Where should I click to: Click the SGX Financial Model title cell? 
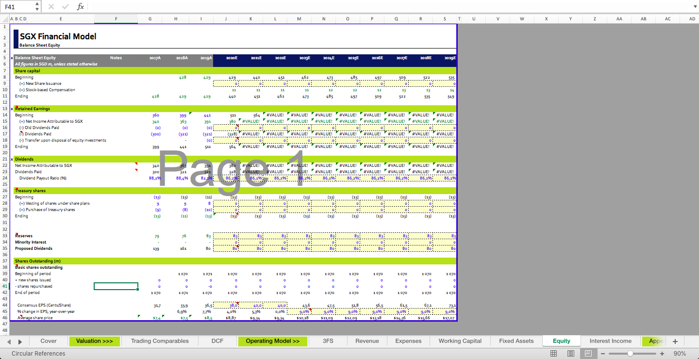tap(58, 36)
